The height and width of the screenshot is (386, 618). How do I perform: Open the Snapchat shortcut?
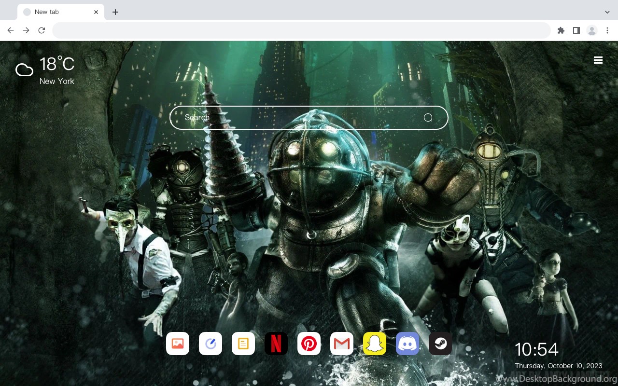tap(375, 344)
